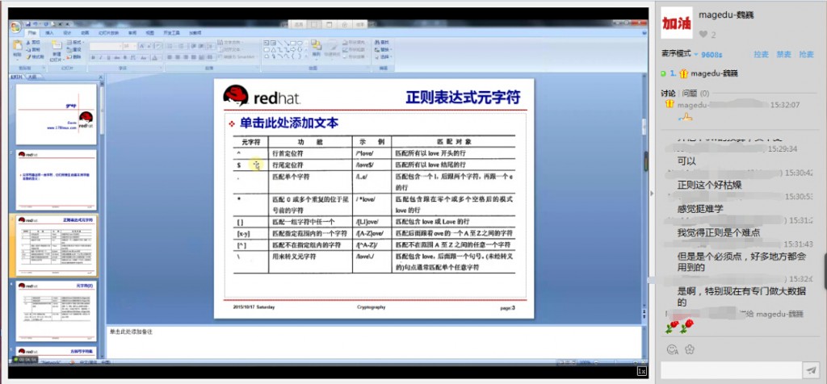Click the 1x playback speed icon

point(641,370)
